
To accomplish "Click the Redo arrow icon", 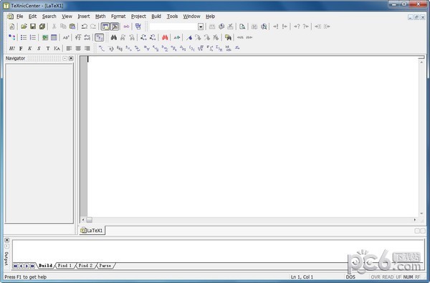I will click(x=93, y=27).
